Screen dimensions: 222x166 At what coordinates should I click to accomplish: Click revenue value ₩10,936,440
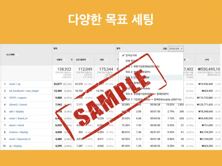pos(206,84)
